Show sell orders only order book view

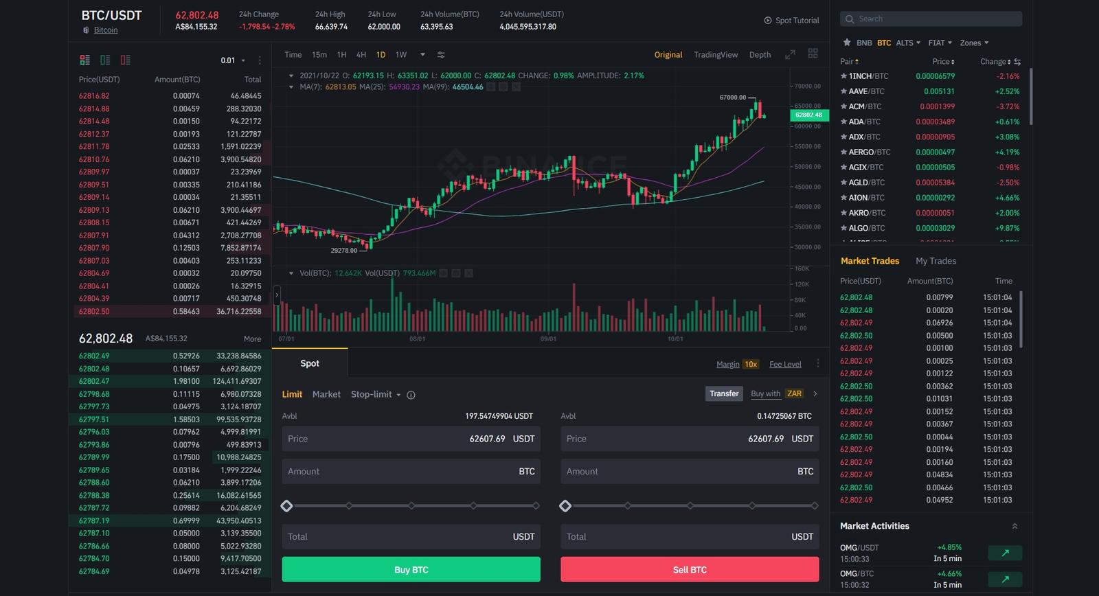click(x=125, y=60)
